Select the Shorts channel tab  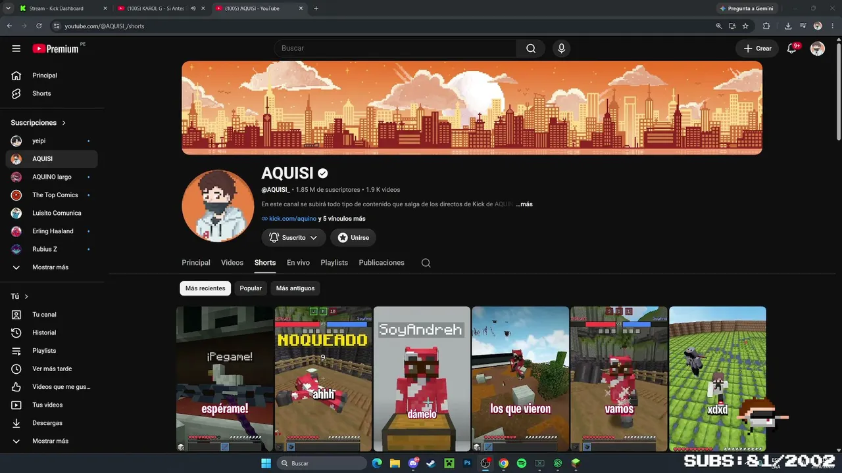(x=265, y=263)
